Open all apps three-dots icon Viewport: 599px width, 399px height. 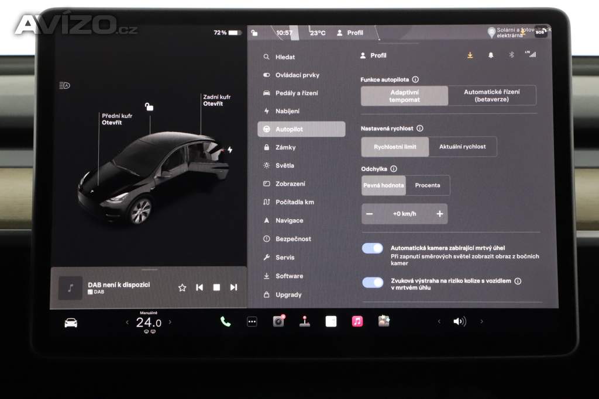[x=252, y=322]
